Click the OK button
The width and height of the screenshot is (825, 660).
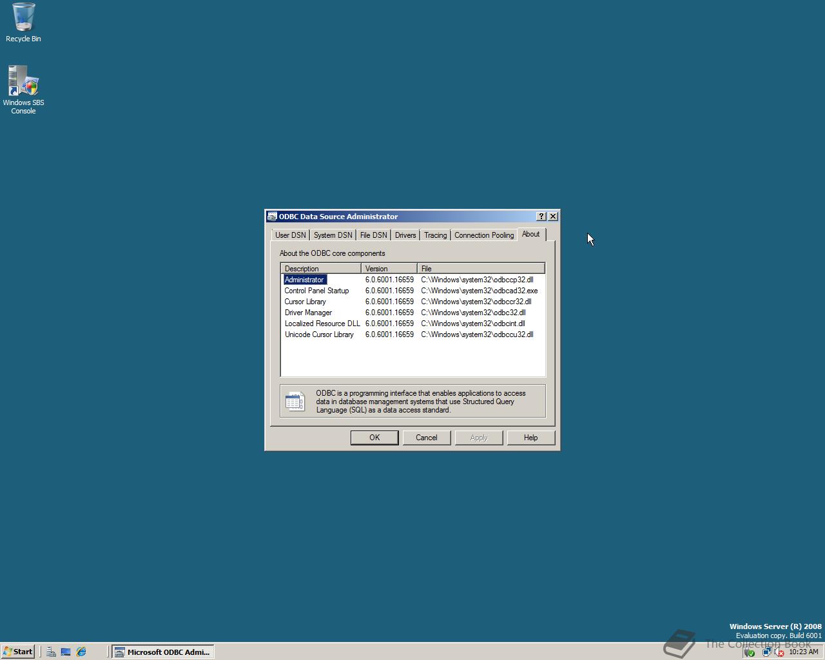tap(374, 438)
